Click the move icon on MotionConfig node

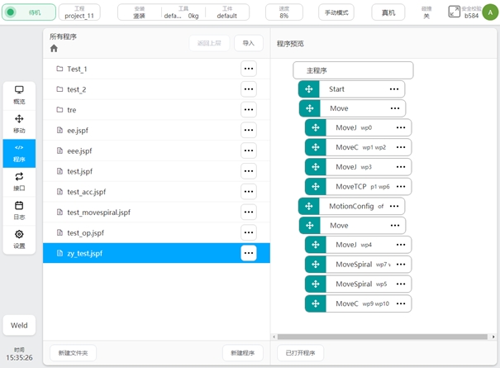pyautogui.click(x=308, y=206)
